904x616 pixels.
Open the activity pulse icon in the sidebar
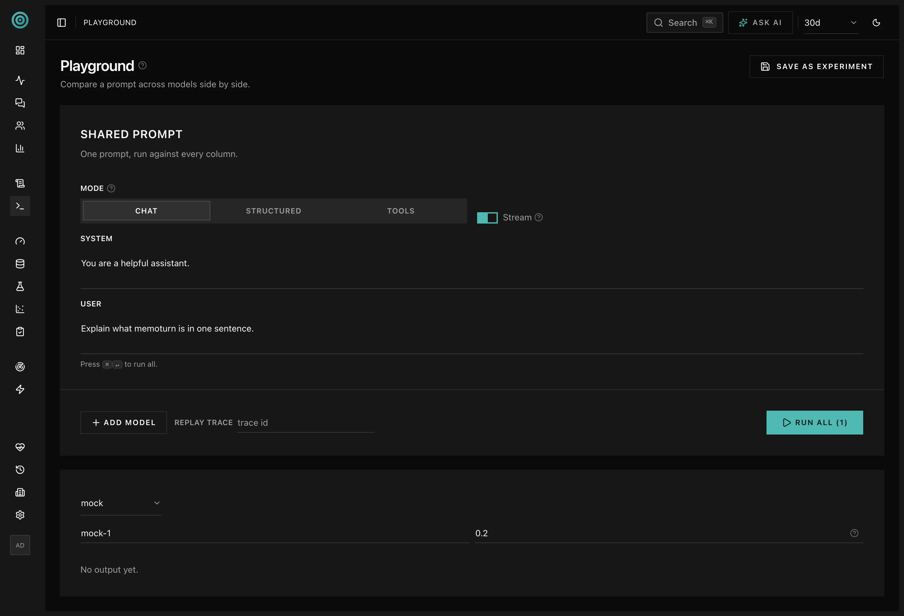[20, 81]
